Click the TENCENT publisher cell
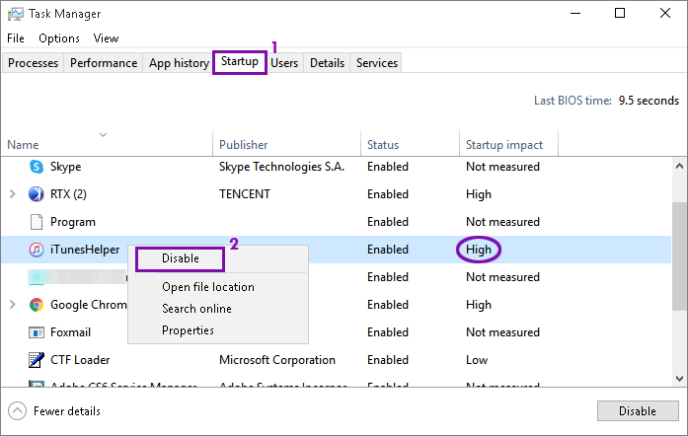Screen dimensions: 688x436 tap(245, 194)
